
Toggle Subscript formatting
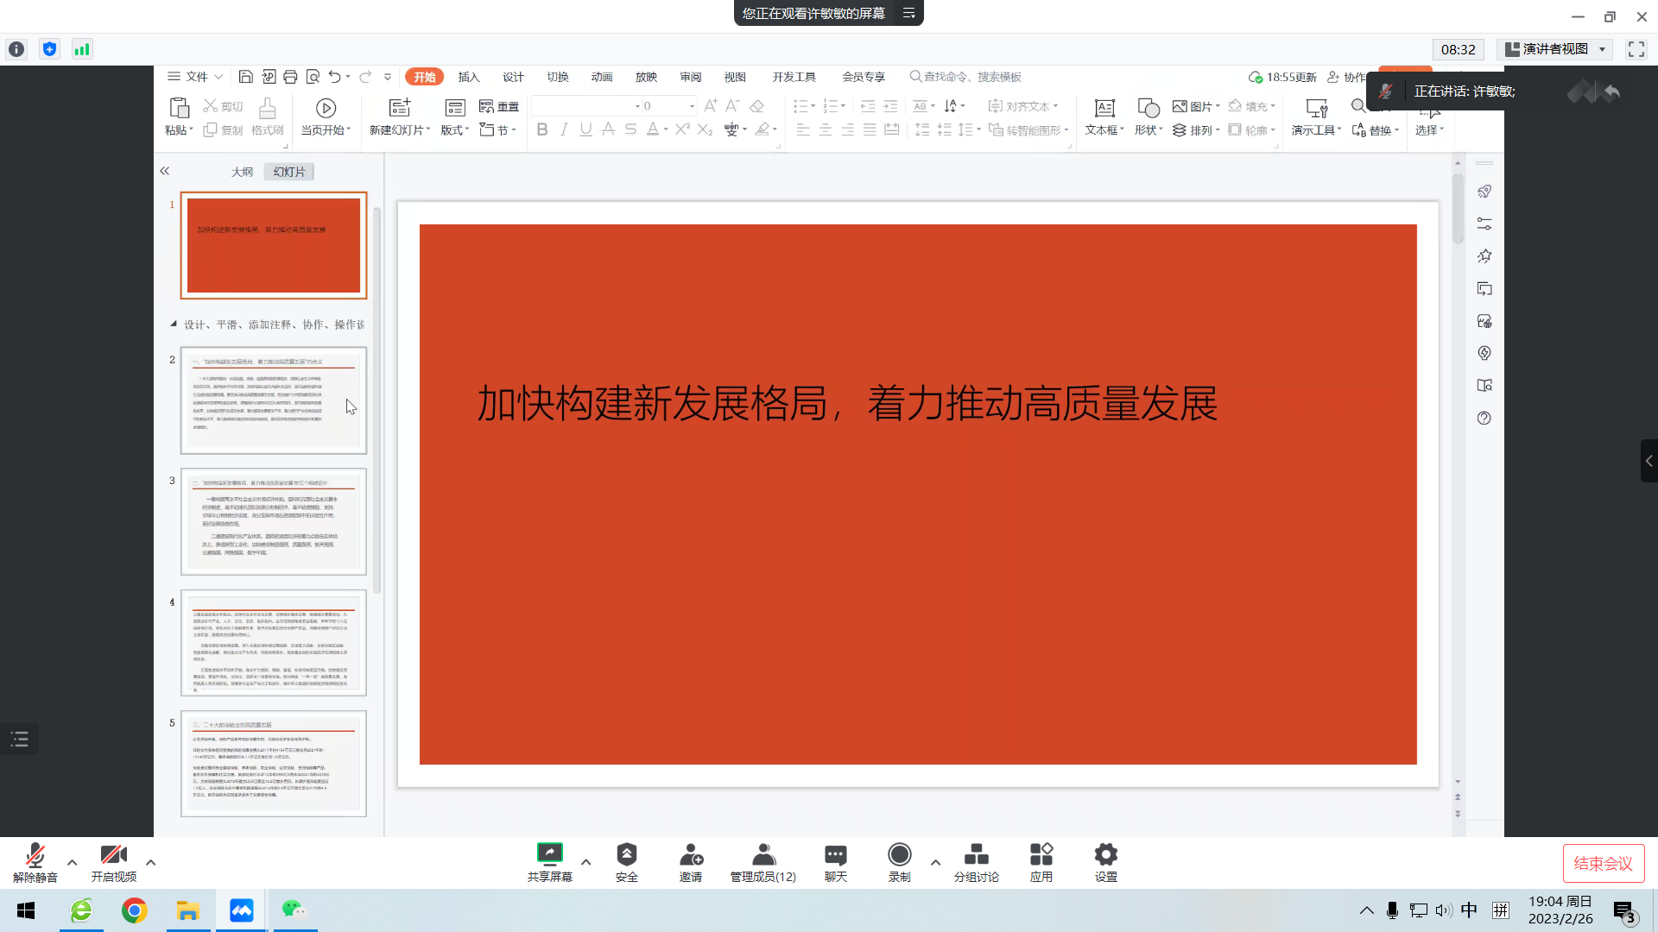pos(705,129)
